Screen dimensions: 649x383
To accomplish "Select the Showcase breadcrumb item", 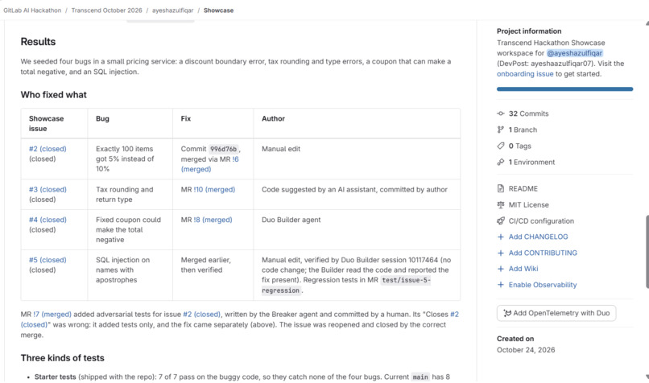I will (218, 10).
